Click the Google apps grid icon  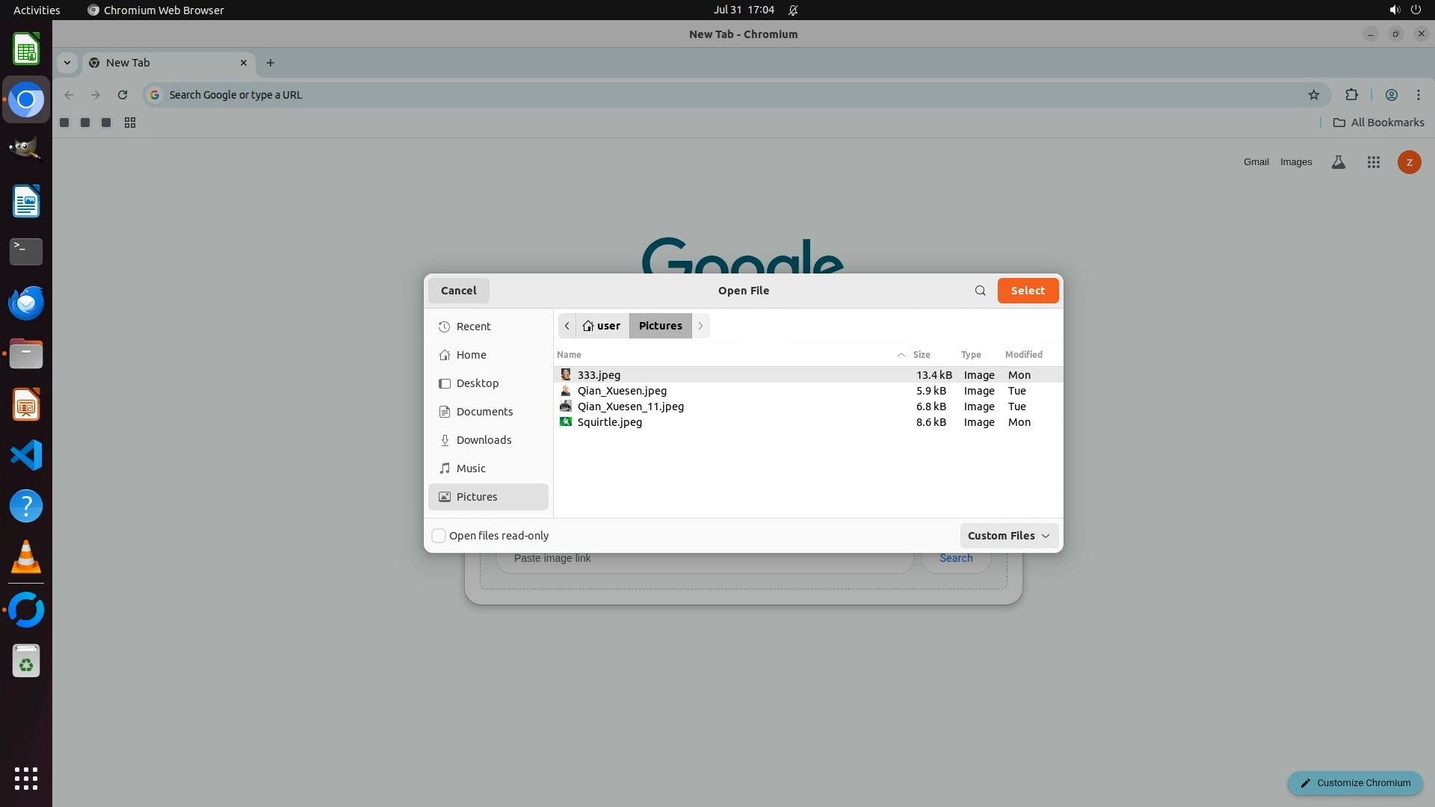(x=1373, y=162)
